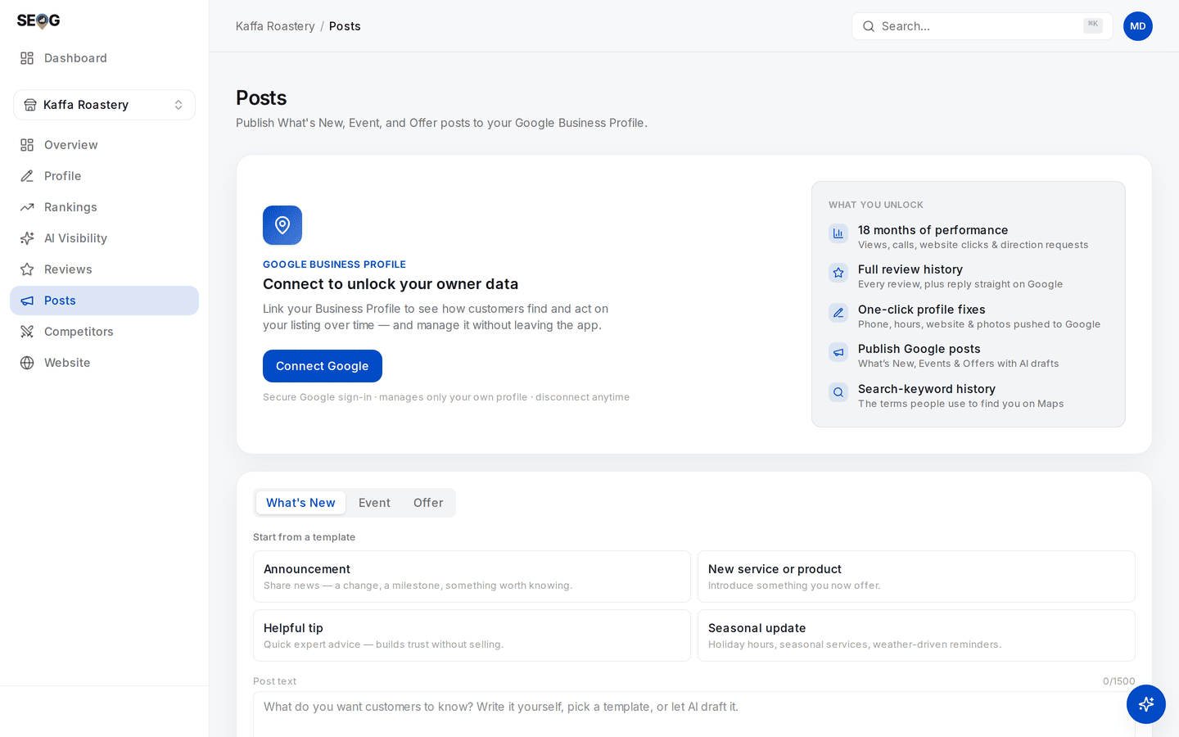This screenshot has width=1179, height=737.
Task: Click the 'Search-keyword history' text
Action: 927,389
